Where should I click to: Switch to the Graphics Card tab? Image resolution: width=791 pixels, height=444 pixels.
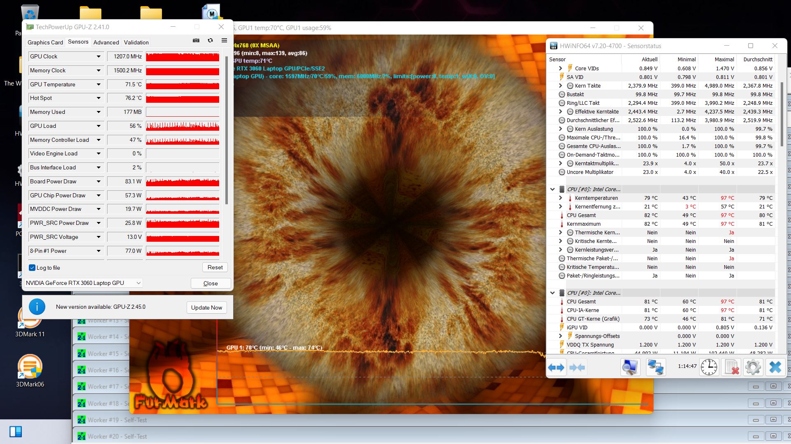coord(45,42)
